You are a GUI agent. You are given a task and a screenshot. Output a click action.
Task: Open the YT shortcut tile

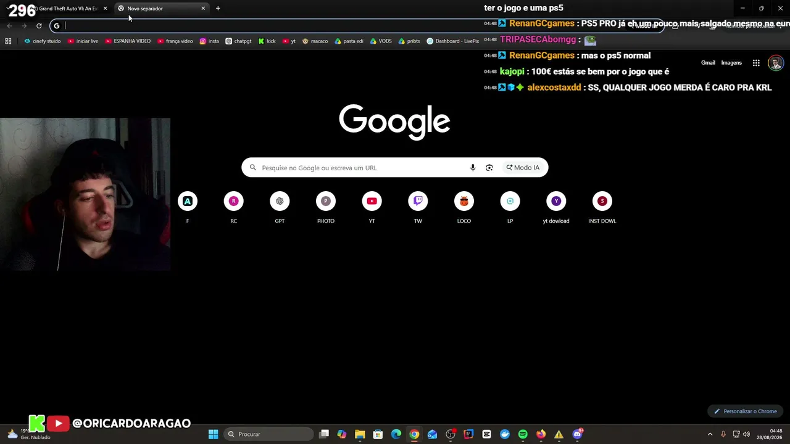tap(372, 207)
